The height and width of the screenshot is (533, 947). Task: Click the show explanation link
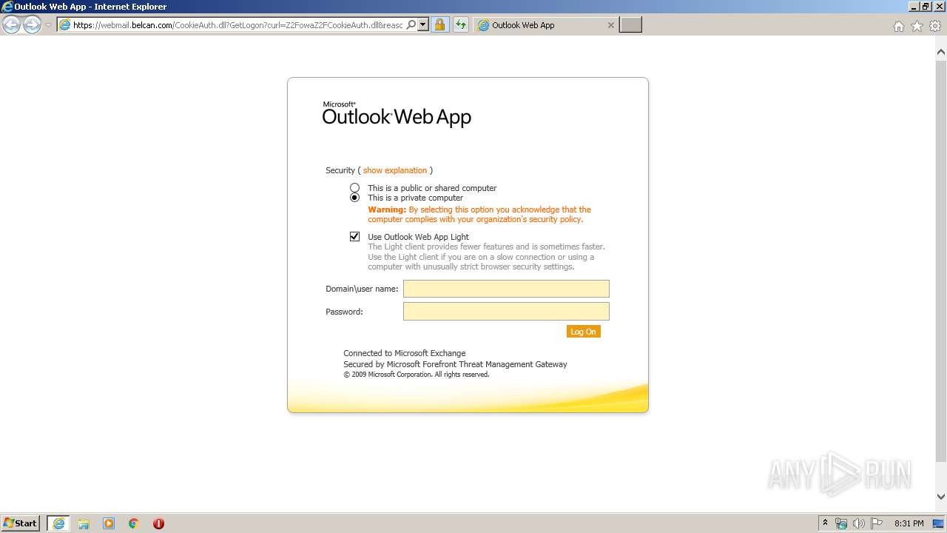(395, 170)
